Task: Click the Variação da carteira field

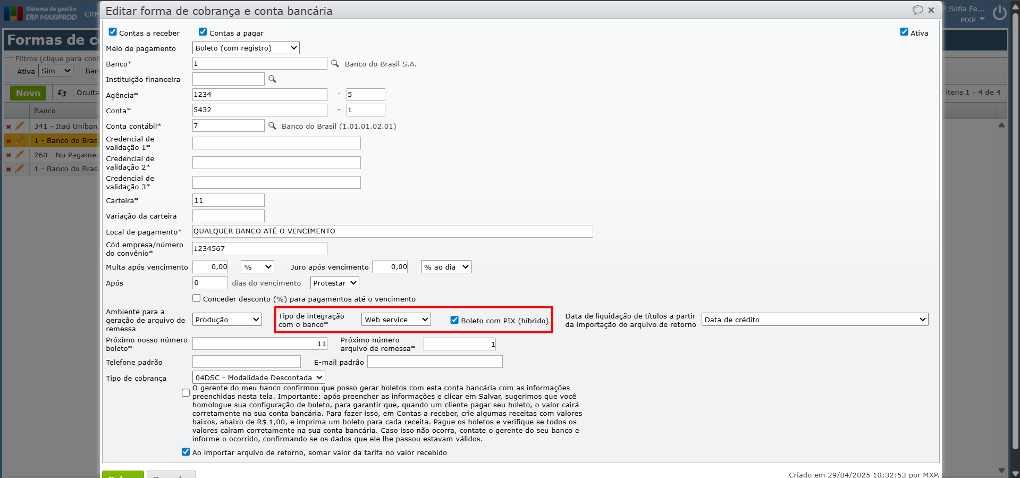Action: tap(229, 216)
